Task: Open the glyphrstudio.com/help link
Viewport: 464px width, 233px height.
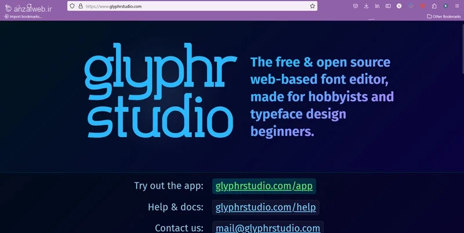Action: coord(266,207)
